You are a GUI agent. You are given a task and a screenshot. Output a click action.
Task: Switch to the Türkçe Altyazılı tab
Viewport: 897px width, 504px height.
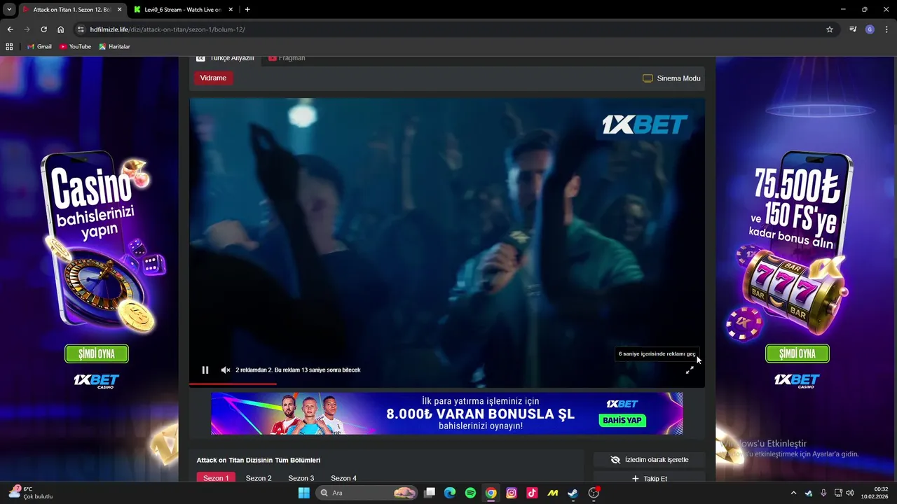[225, 59]
